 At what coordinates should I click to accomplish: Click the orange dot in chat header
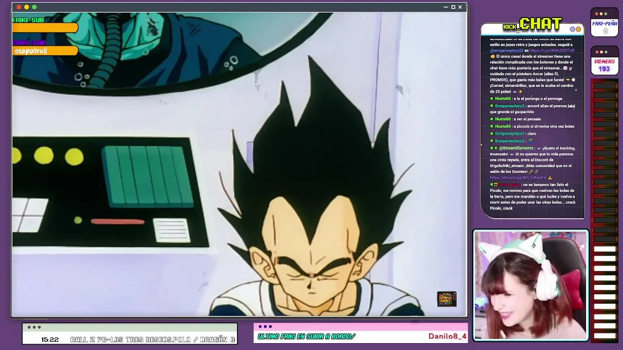click(578, 29)
